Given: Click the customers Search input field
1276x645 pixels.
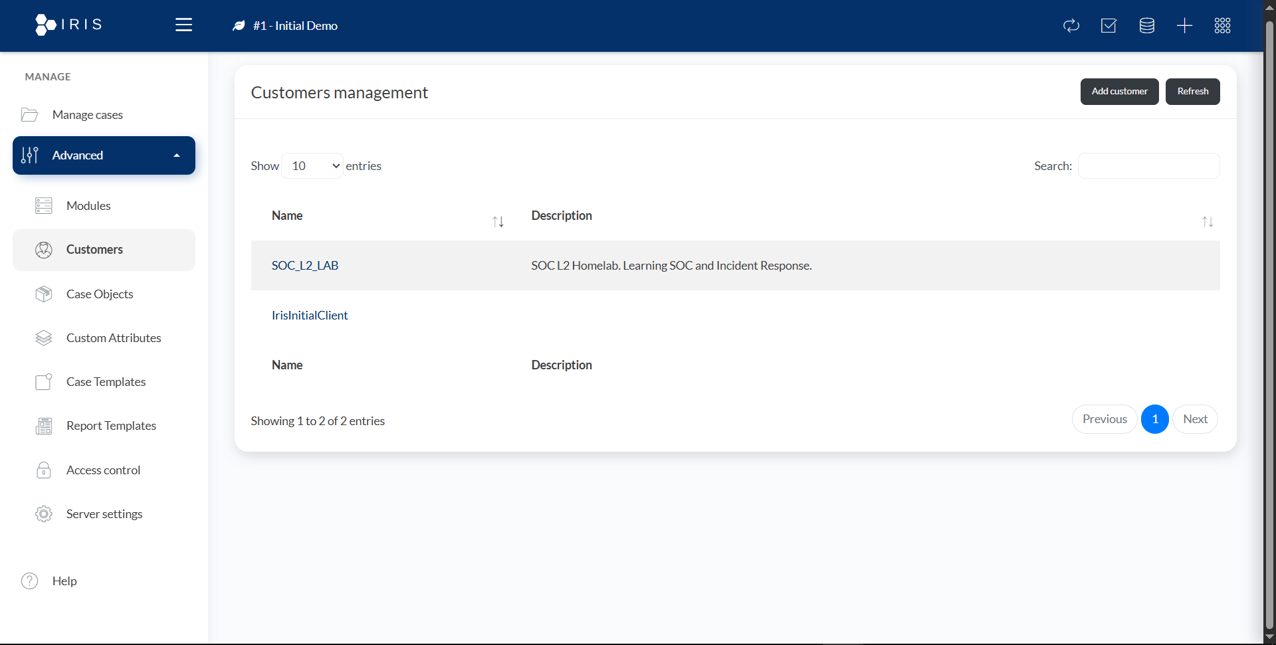Looking at the screenshot, I should [1148, 166].
